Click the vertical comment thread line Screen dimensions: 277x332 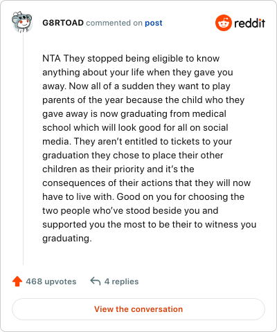[x=23, y=150]
